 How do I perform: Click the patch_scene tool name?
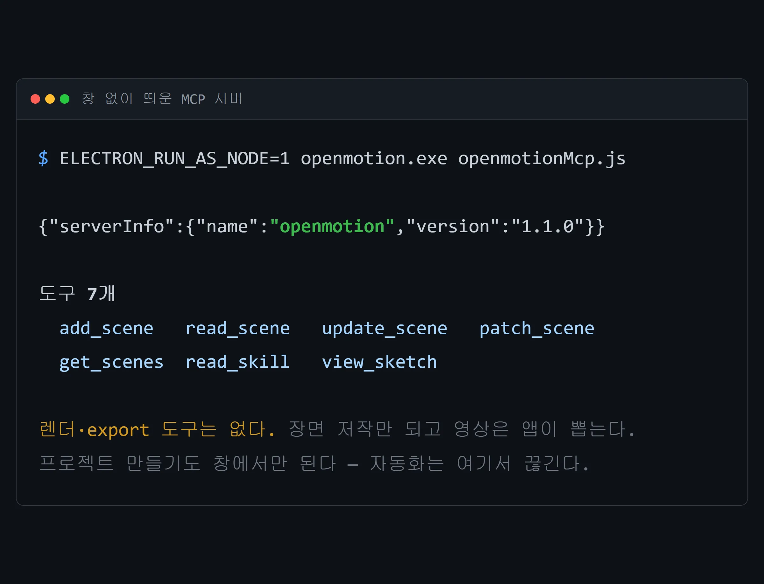tap(537, 329)
